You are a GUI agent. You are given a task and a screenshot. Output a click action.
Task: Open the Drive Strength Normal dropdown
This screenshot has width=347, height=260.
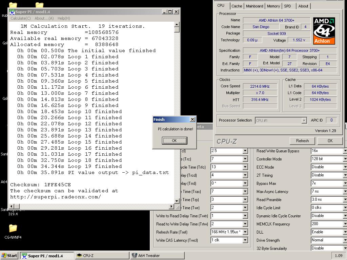[345, 240]
